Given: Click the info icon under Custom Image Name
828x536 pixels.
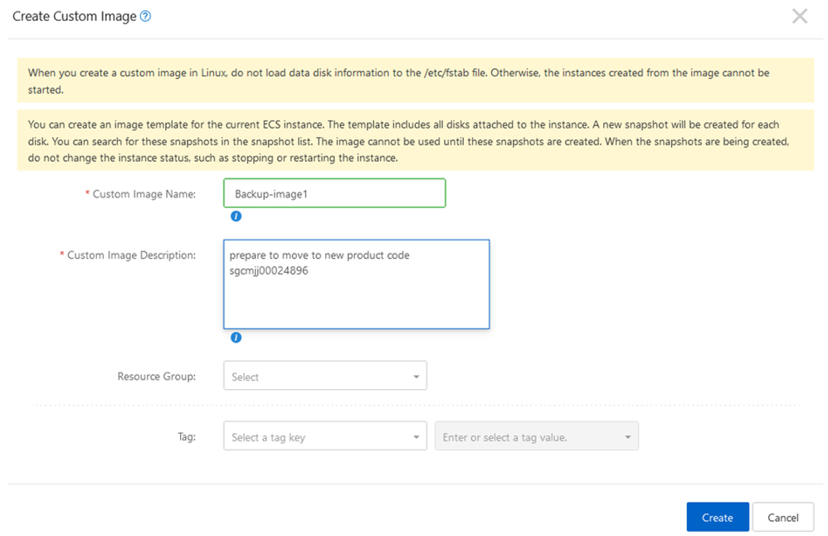Looking at the screenshot, I should click(236, 217).
